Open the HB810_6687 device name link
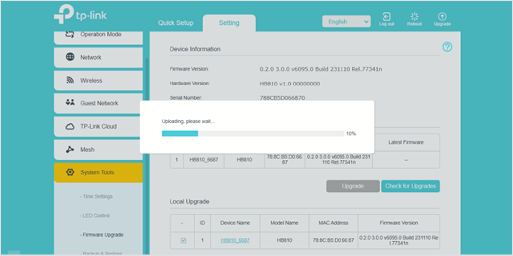513x256 pixels. tap(235, 241)
